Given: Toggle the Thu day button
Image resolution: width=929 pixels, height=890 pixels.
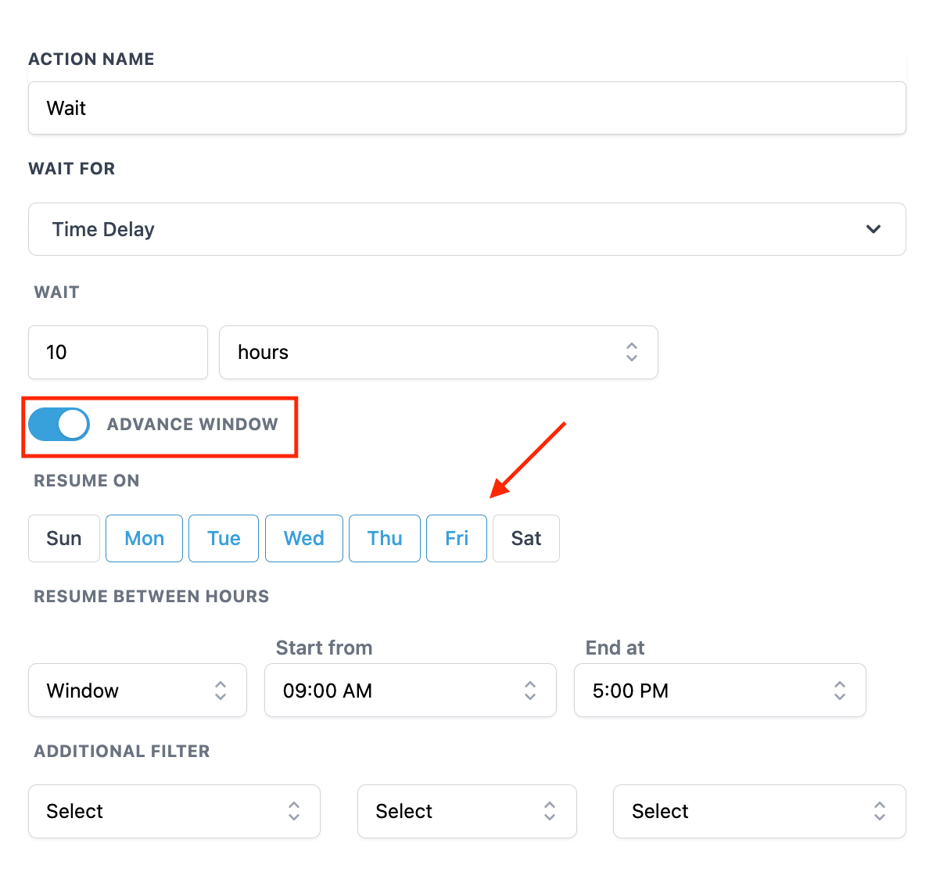Looking at the screenshot, I should 385,538.
